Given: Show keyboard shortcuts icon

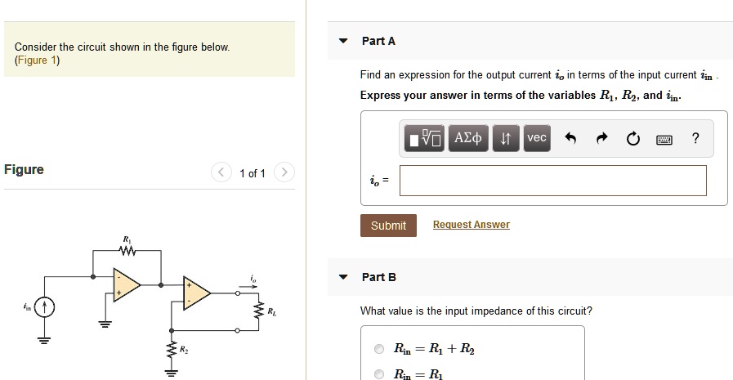Looking at the screenshot, I should (664, 139).
